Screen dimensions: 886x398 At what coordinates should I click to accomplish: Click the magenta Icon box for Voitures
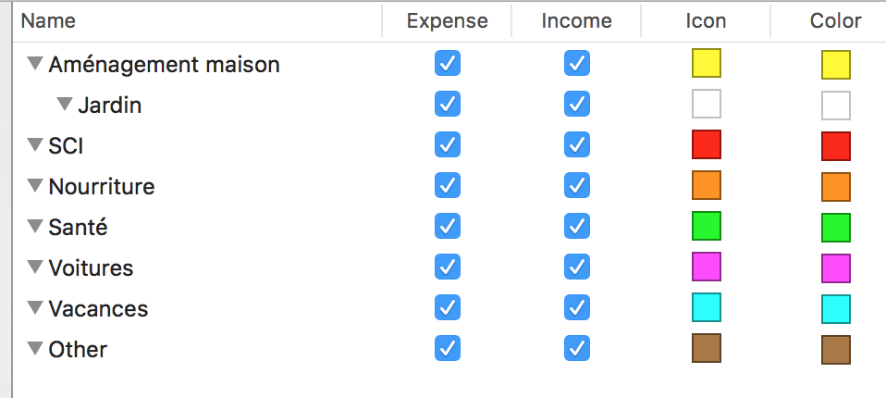(707, 267)
